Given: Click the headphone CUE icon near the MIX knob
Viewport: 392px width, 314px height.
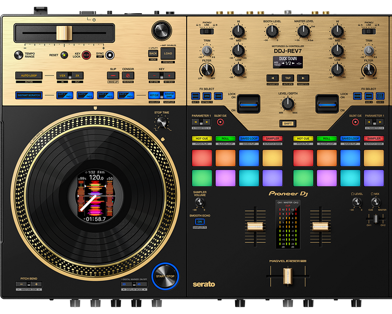Looking at the screenshot, I should coord(370,209).
